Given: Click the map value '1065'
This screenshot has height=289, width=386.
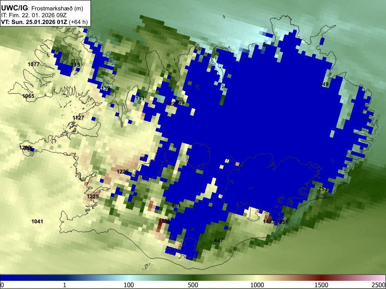Looking at the screenshot, I should [x=28, y=96].
